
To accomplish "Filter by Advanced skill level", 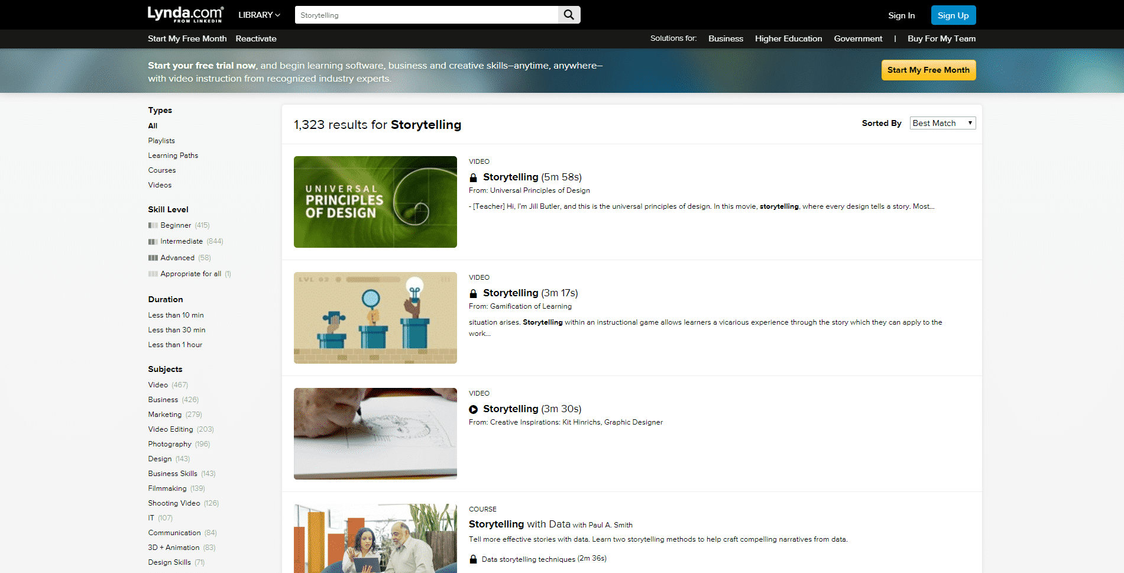I will tap(177, 258).
